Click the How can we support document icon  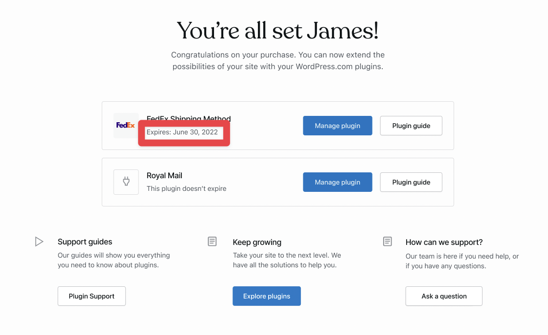[x=387, y=241]
